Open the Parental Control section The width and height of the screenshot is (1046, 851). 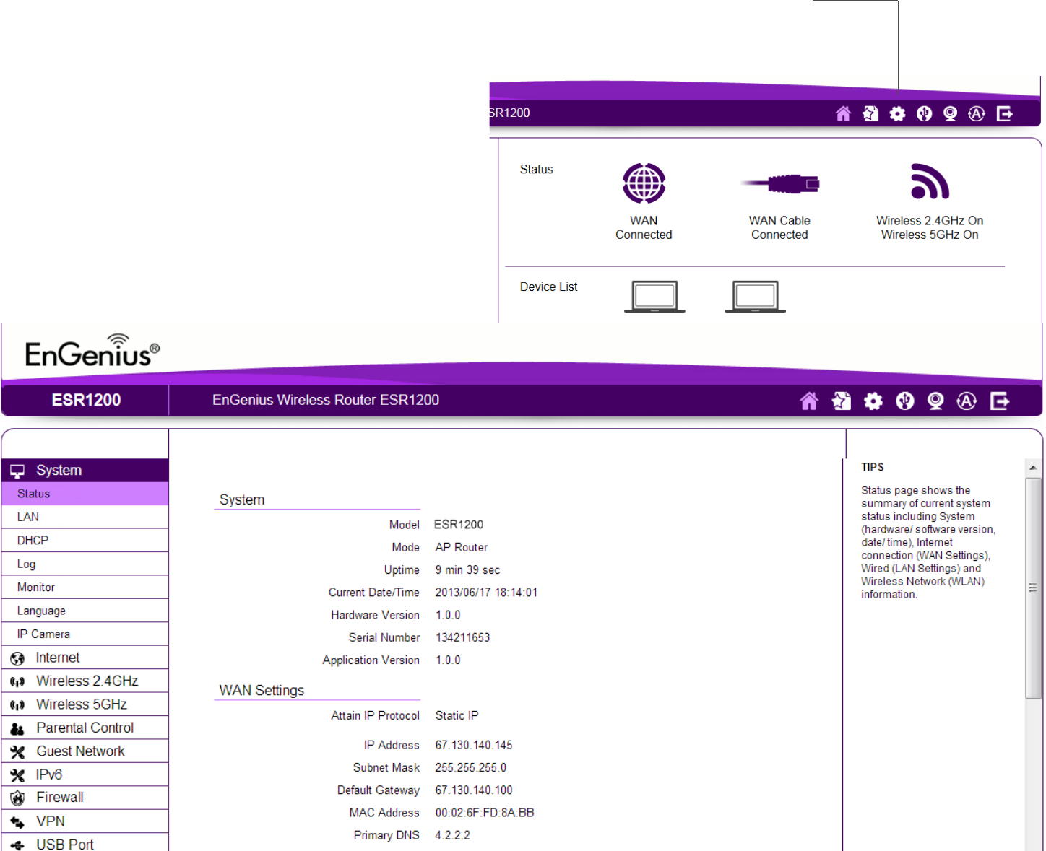pos(85,728)
